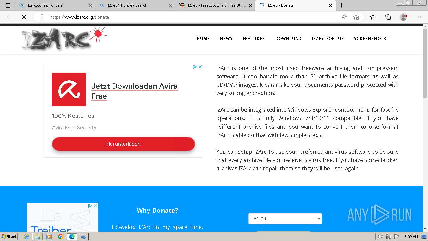View site information lock icon
This screenshot has width=428, height=241.
coord(42,17)
